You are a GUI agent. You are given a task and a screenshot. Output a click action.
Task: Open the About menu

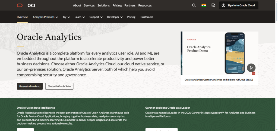[77, 5]
